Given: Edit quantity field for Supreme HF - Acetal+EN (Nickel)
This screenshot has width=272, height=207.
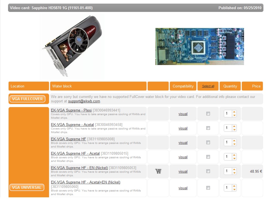Looking at the screenshot, I should (228, 188).
